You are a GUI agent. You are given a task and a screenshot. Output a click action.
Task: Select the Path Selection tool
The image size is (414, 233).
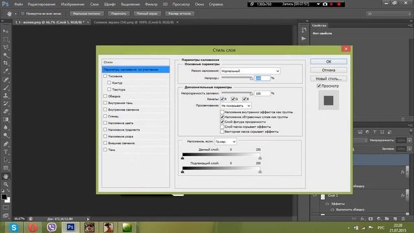(x=6, y=160)
